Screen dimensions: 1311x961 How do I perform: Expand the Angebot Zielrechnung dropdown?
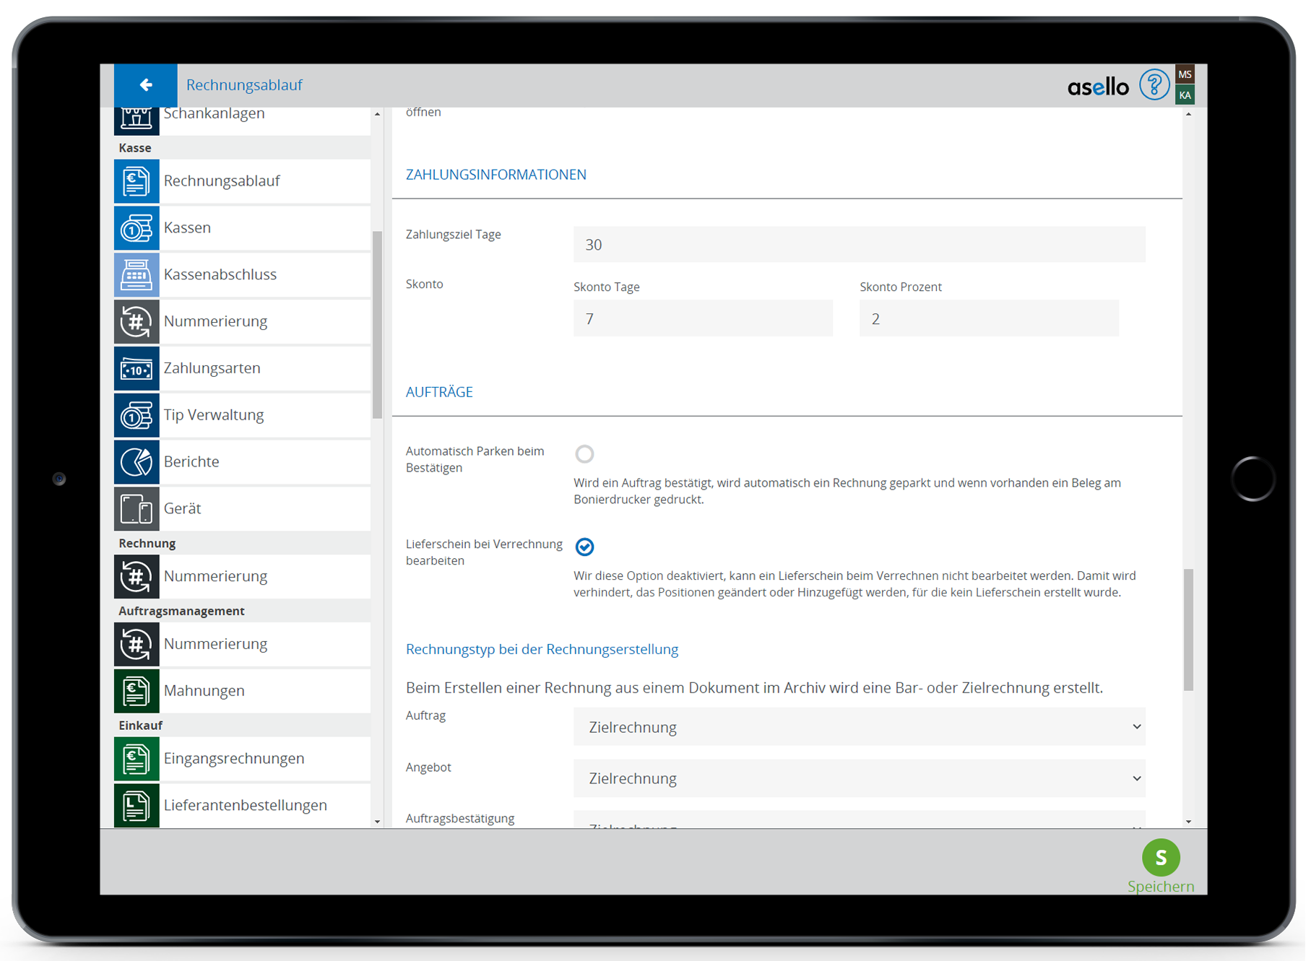point(859,778)
